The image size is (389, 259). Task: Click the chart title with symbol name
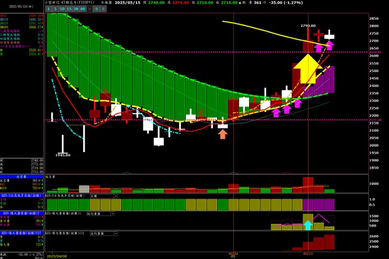[x=70, y=3]
